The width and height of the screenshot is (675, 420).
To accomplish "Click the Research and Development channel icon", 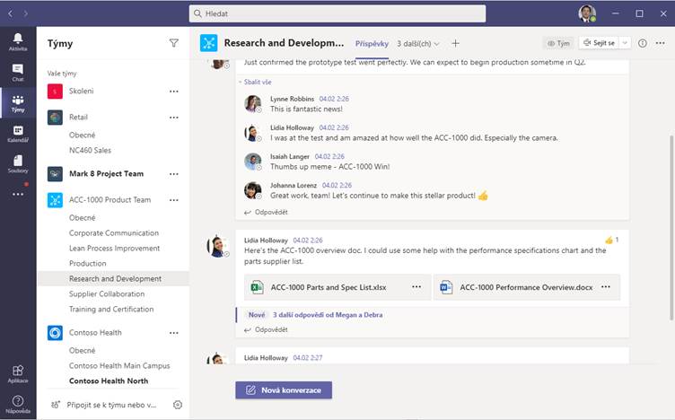I will pyautogui.click(x=209, y=43).
